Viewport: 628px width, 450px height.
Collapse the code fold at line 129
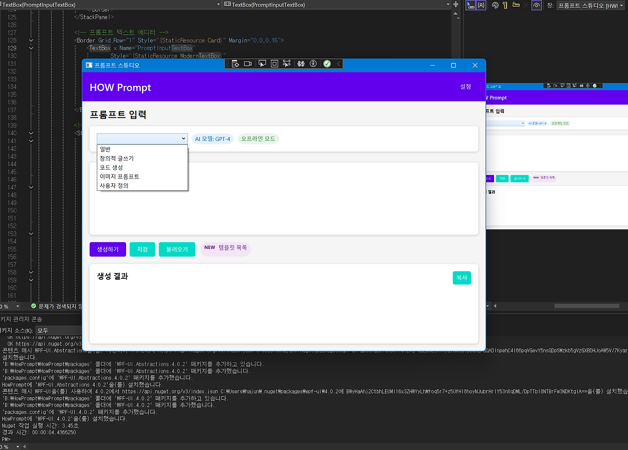(31, 48)
